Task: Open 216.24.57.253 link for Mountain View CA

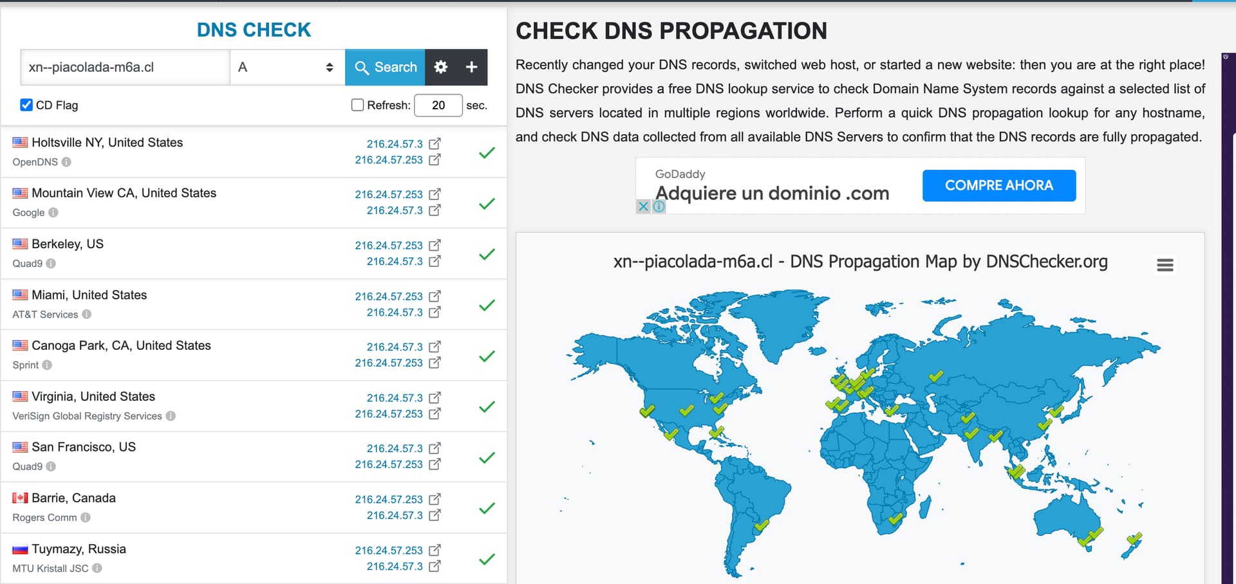Action: pyautogui.click(x=389, y=194)
